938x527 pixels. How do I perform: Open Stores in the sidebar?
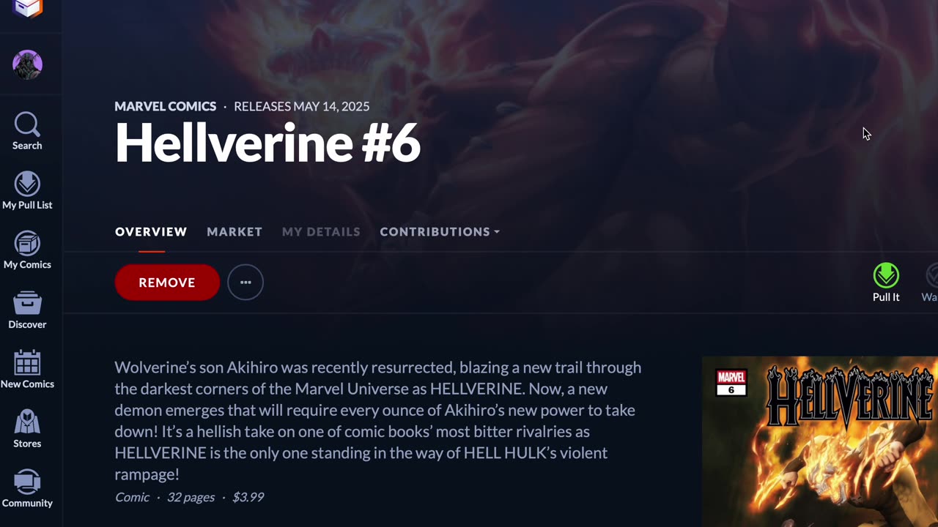tap(27, 429)
